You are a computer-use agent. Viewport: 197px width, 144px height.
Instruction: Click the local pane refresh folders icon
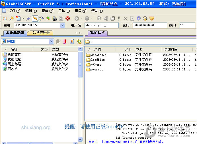[x=79, y=41]
